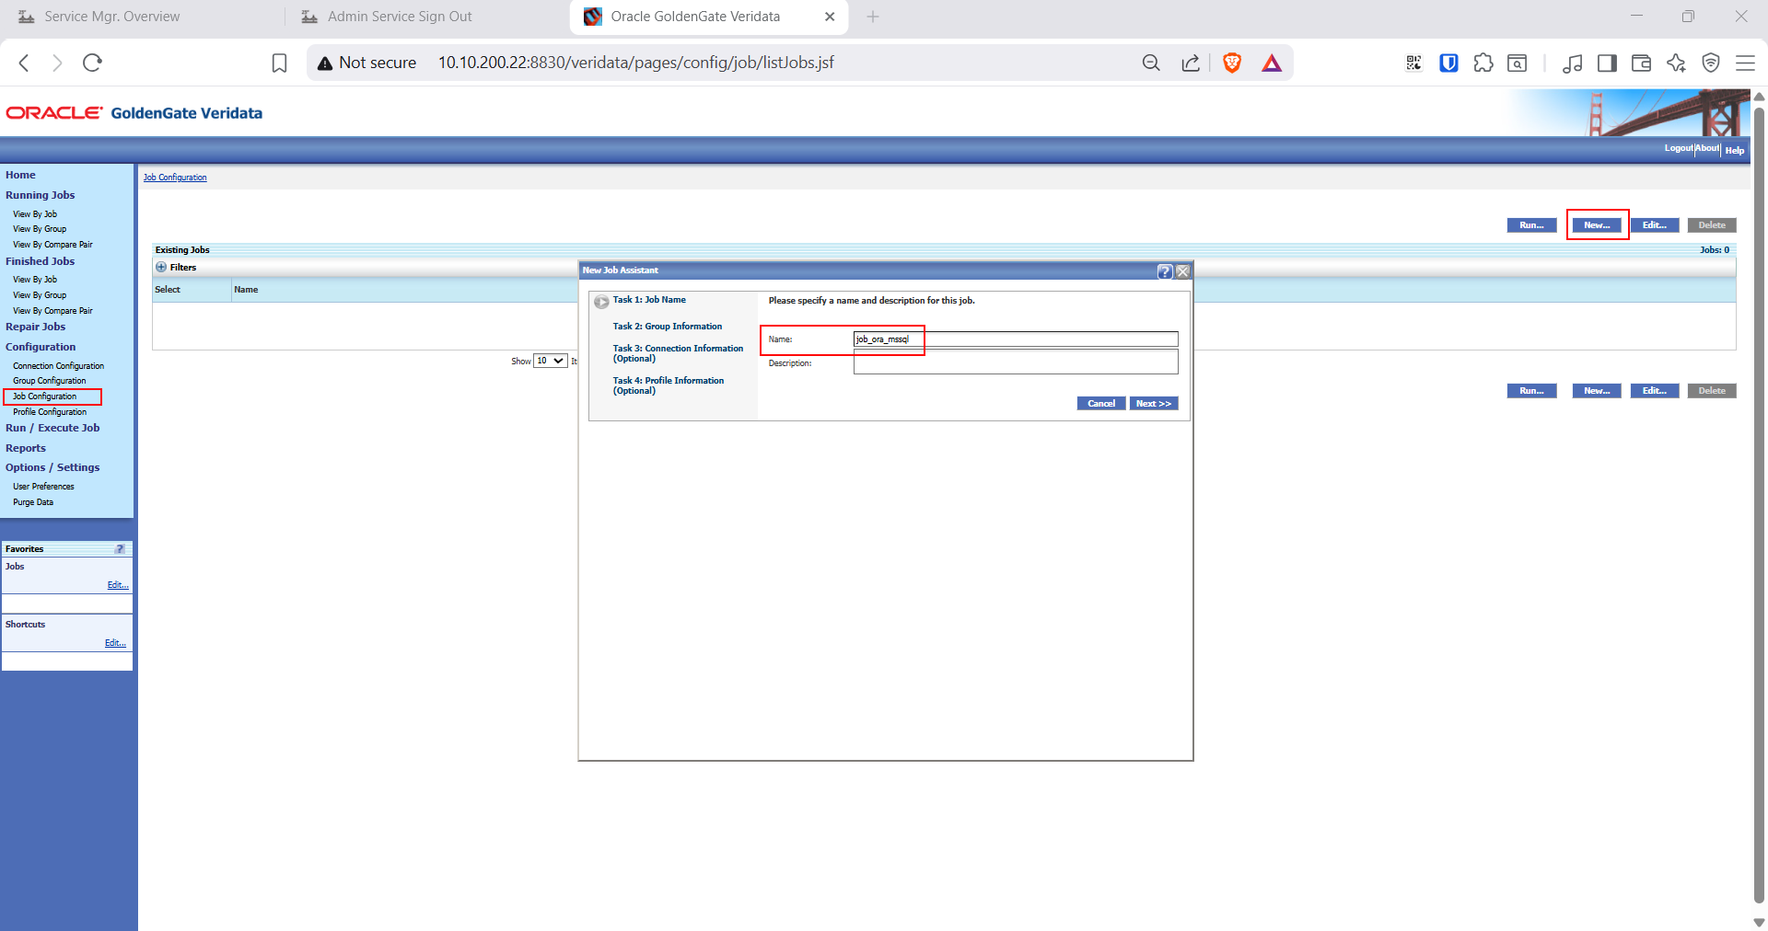Open the Brave Wallet icon
Screen dimensions: 1768x931
coord(1641,63)
